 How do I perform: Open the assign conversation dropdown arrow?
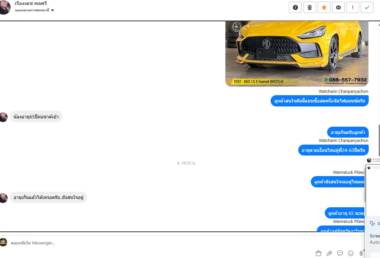point(53,10)
